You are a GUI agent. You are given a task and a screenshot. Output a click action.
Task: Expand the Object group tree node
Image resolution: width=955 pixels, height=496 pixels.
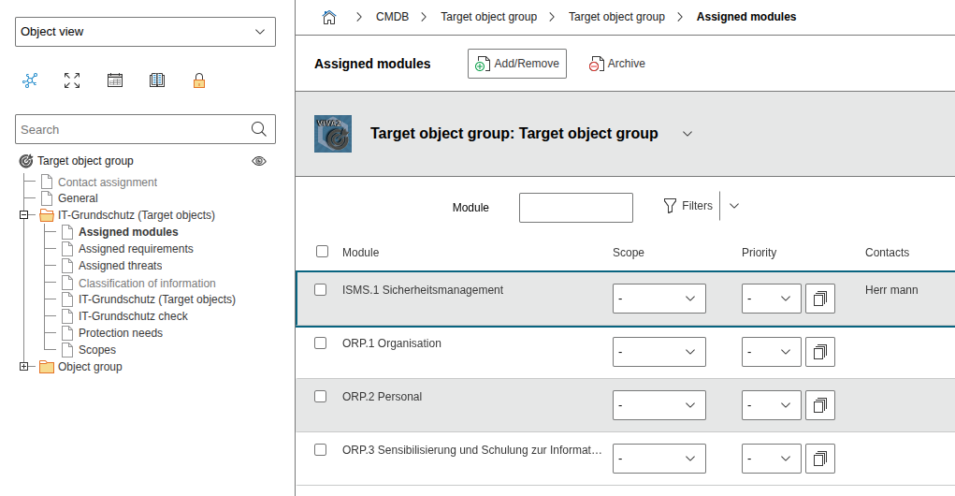coord(23,366)
